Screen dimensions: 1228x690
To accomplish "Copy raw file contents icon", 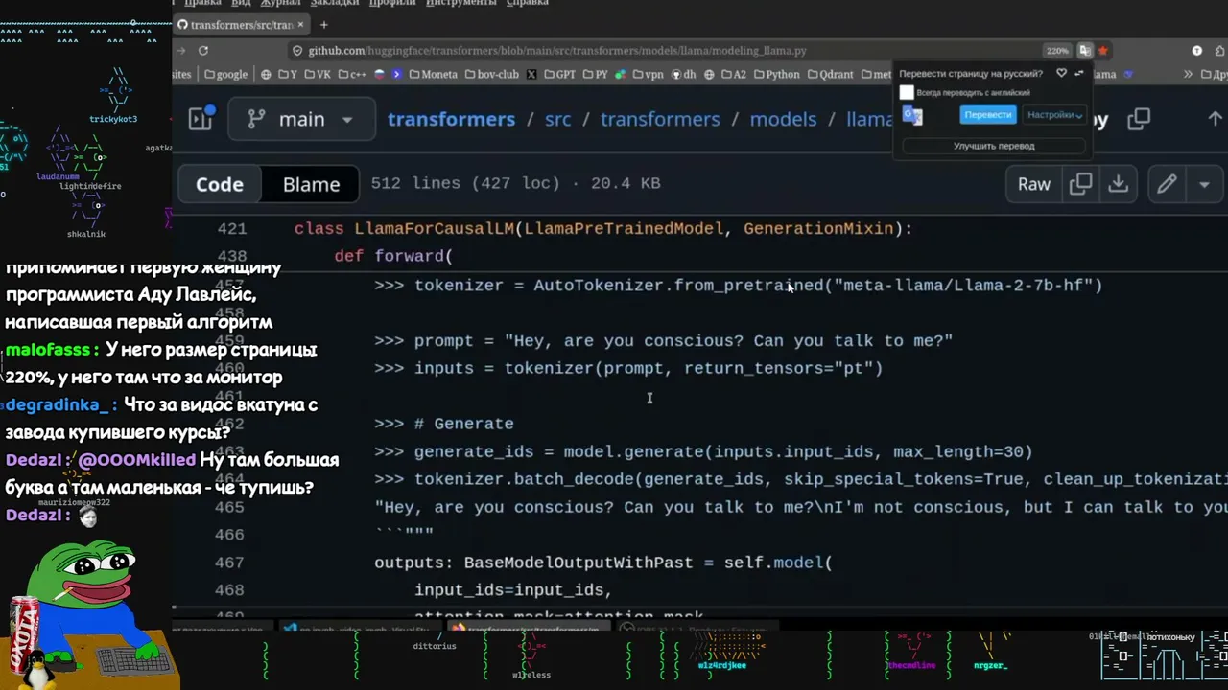I will point(1080,184).
